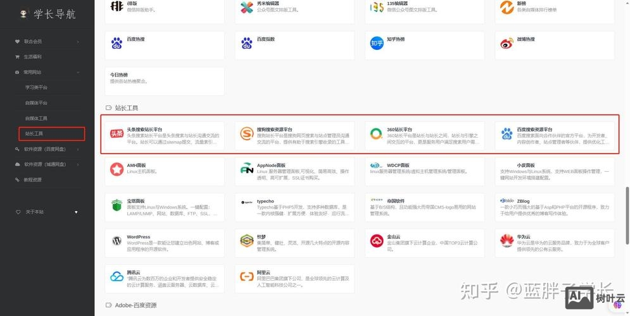Select 站长工具 sidebar item
The width and height of the screenshot is (630, 316).
34,133
